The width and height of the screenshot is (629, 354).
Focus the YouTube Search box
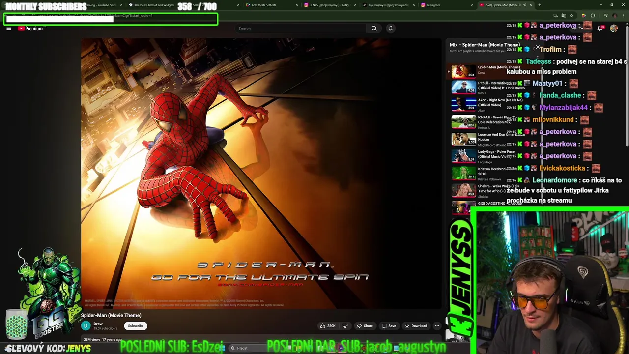(300, 29)
